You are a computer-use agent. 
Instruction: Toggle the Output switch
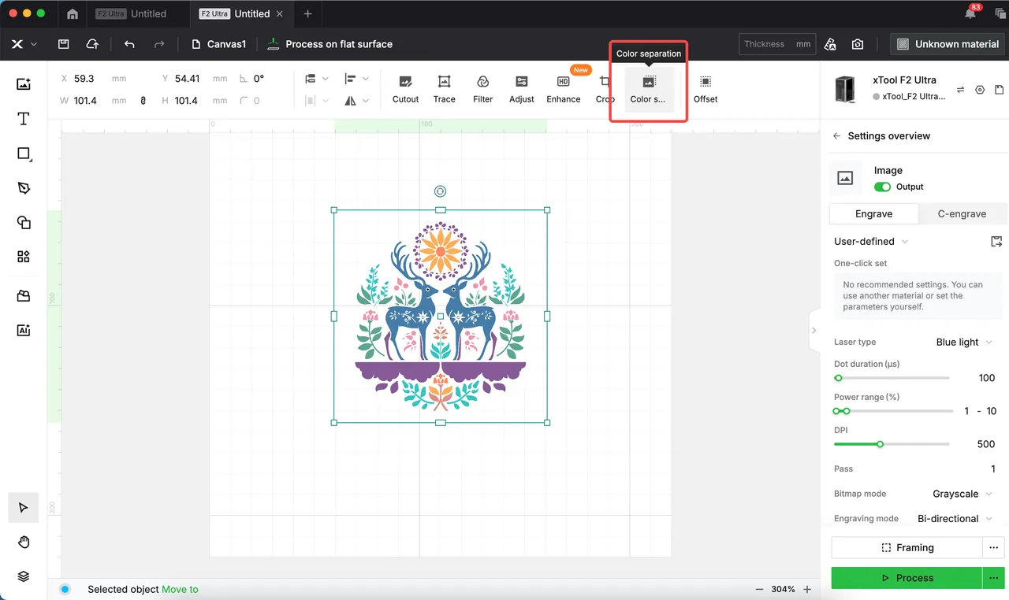tap(882, 187)
